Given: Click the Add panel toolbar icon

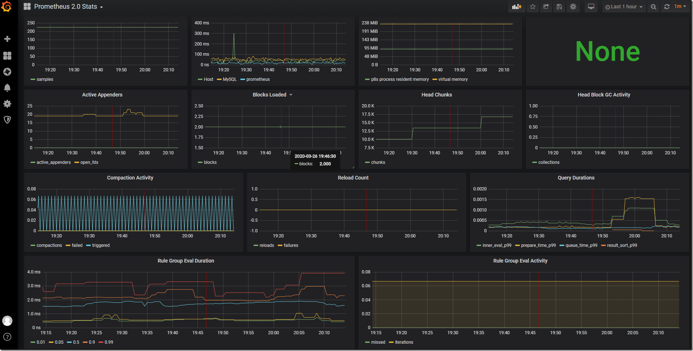Looking at the screenshot, I should (517, 7).
